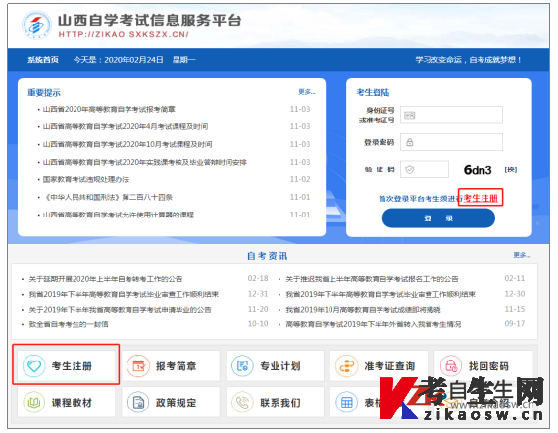The height and width of the screenshot is (433, 558).
Task: Open 《中华人民共和国刑法》第二百八十四条 notice
Action: click(x=108, y=197)
